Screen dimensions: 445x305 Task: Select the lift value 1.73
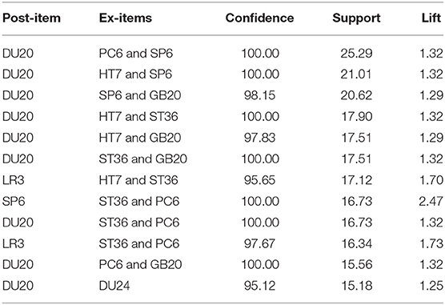[431, 244]
